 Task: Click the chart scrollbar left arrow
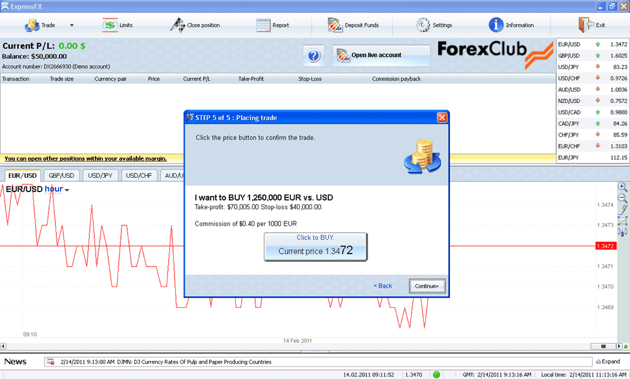[3, 346]
